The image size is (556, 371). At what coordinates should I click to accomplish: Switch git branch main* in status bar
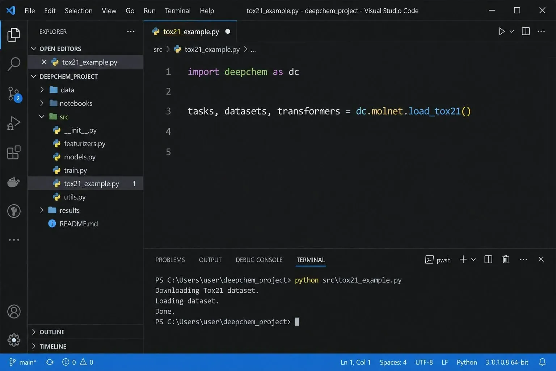point(22,362)
